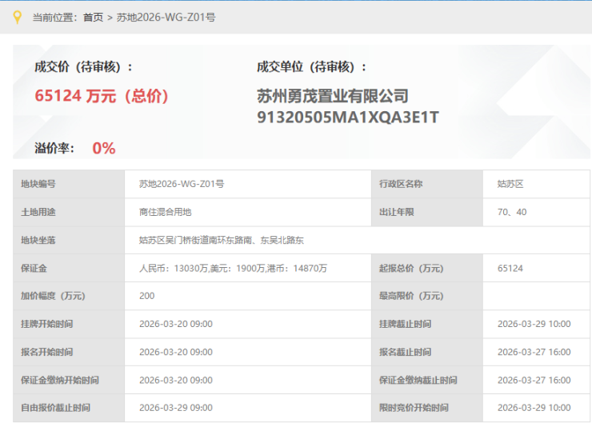Click the 挂牌截止时间 label
This screenshot has width=592, height=431.
pos(405,324)
